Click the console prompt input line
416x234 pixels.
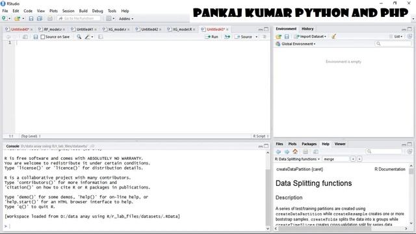[x=134, y=226]
